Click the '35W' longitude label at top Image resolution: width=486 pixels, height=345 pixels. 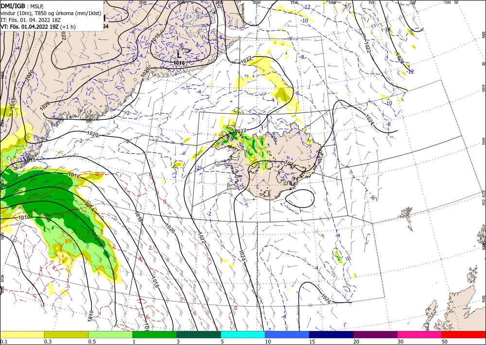[142, 2]
